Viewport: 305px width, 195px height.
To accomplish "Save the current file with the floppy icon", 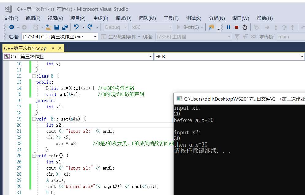I will click(57, 27).
